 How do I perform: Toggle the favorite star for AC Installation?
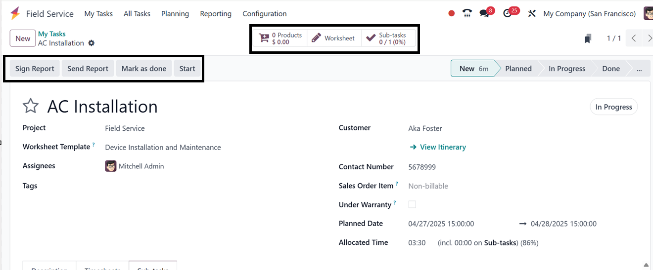(31, 106)
